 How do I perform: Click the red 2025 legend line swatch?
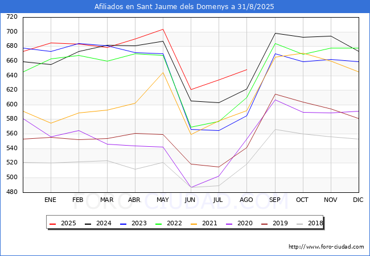click(x=54, y=223)
